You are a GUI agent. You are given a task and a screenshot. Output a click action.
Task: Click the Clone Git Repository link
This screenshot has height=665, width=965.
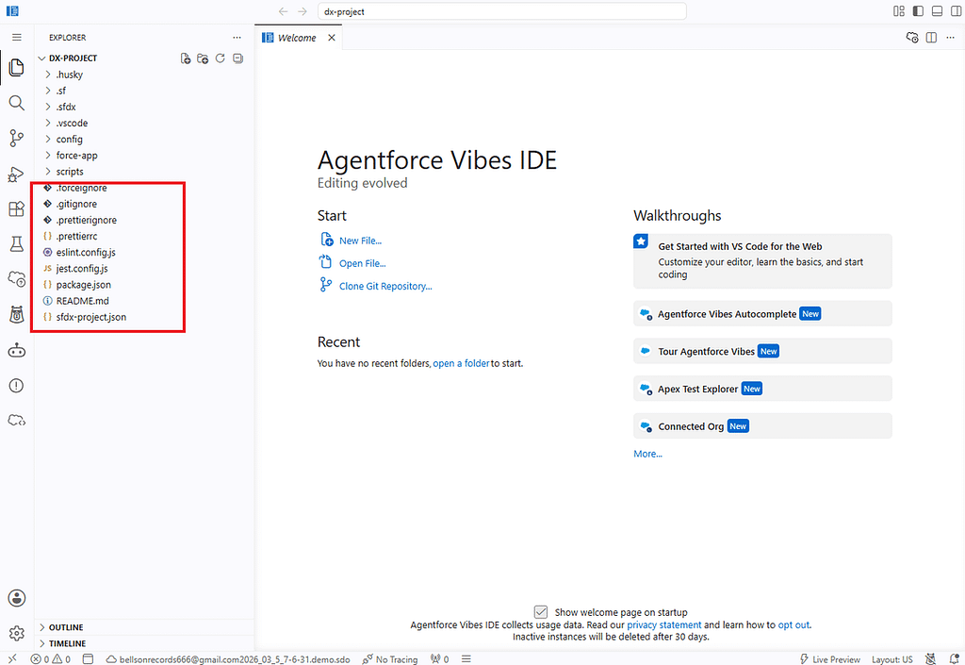pyautogui.click(x=385, y=286)
